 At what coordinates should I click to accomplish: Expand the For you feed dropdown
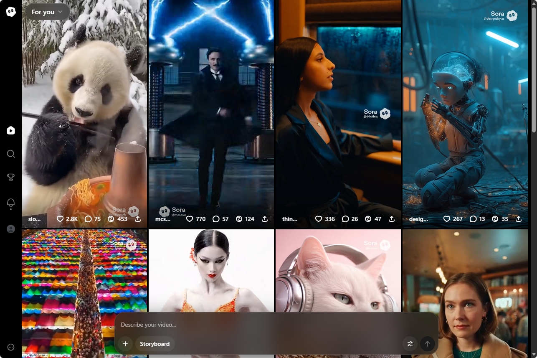[47, 12]
